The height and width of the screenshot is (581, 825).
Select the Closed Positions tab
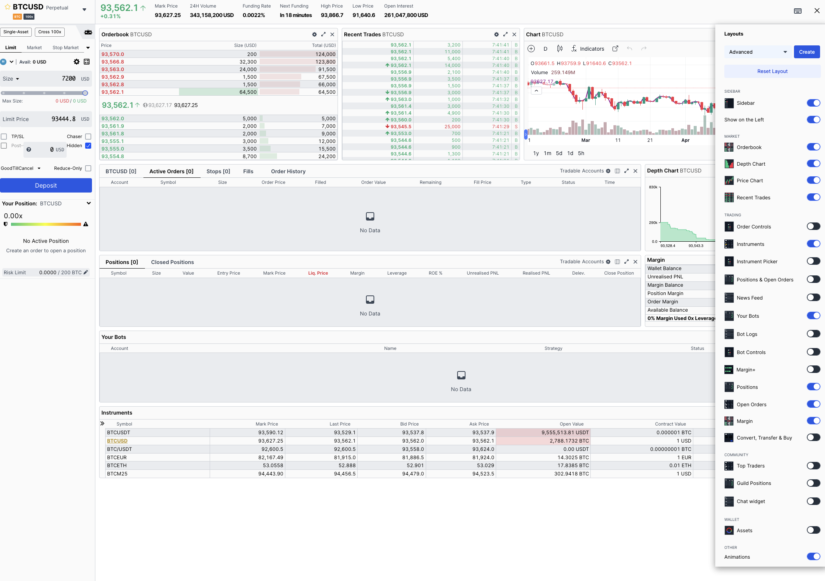173,262
